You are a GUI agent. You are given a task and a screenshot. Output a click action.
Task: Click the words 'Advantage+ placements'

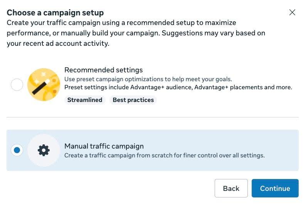coord(228,87)
